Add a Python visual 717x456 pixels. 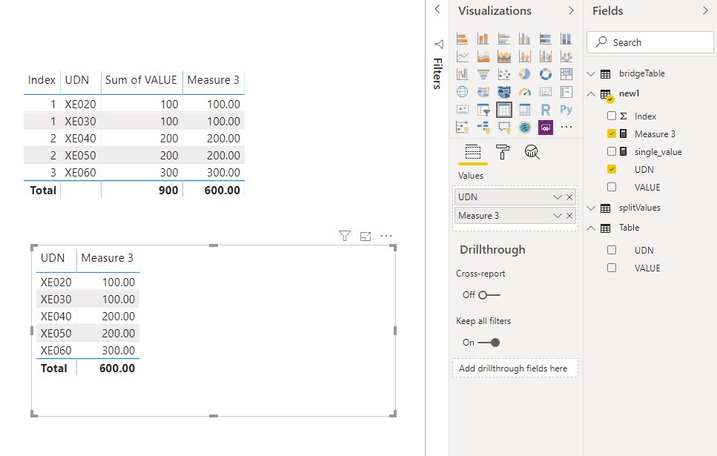click(x=566, y=110)
